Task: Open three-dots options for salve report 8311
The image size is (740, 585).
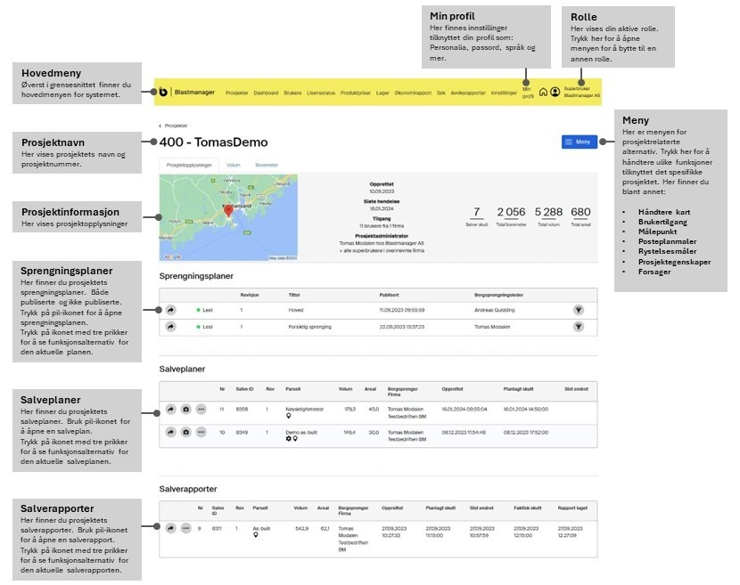Action: click(186, 528)
